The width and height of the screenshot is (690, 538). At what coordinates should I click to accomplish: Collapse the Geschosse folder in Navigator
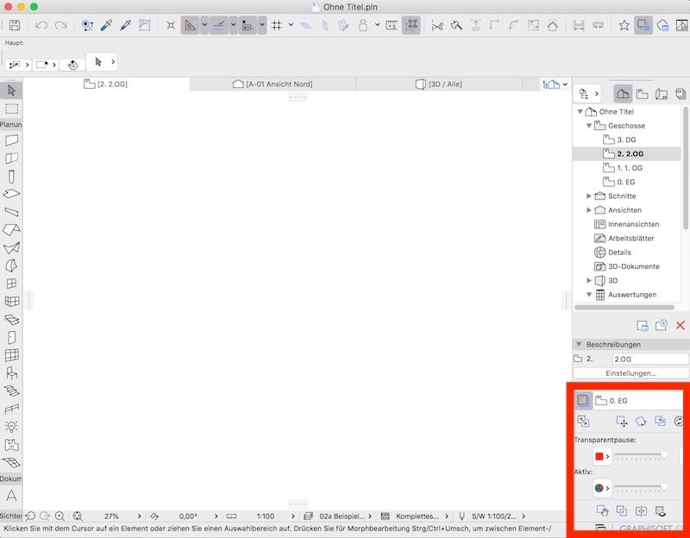[x=588, y=125]
